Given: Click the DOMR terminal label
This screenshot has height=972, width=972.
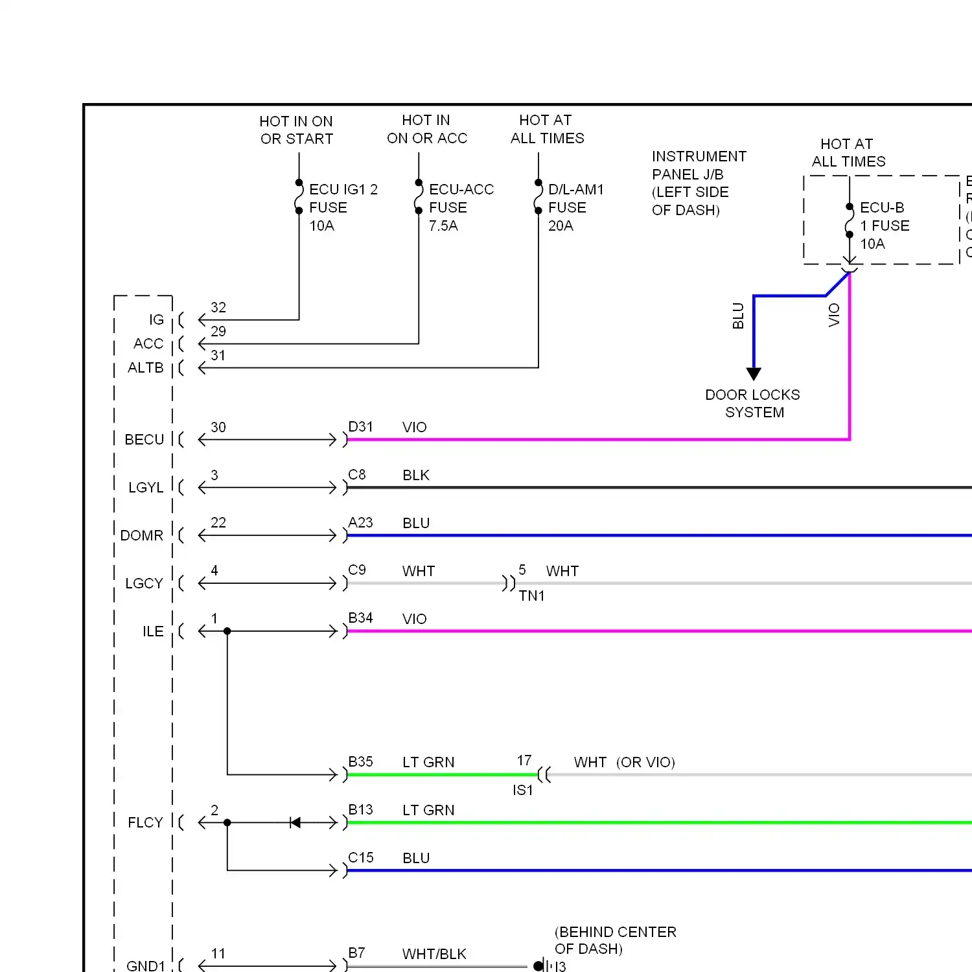Looking at the screenshot, I should 142,535.
